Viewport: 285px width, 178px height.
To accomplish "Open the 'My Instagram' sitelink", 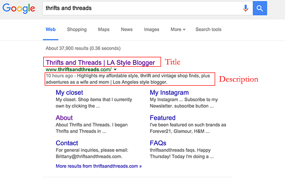I will click(x=169, y=92).
